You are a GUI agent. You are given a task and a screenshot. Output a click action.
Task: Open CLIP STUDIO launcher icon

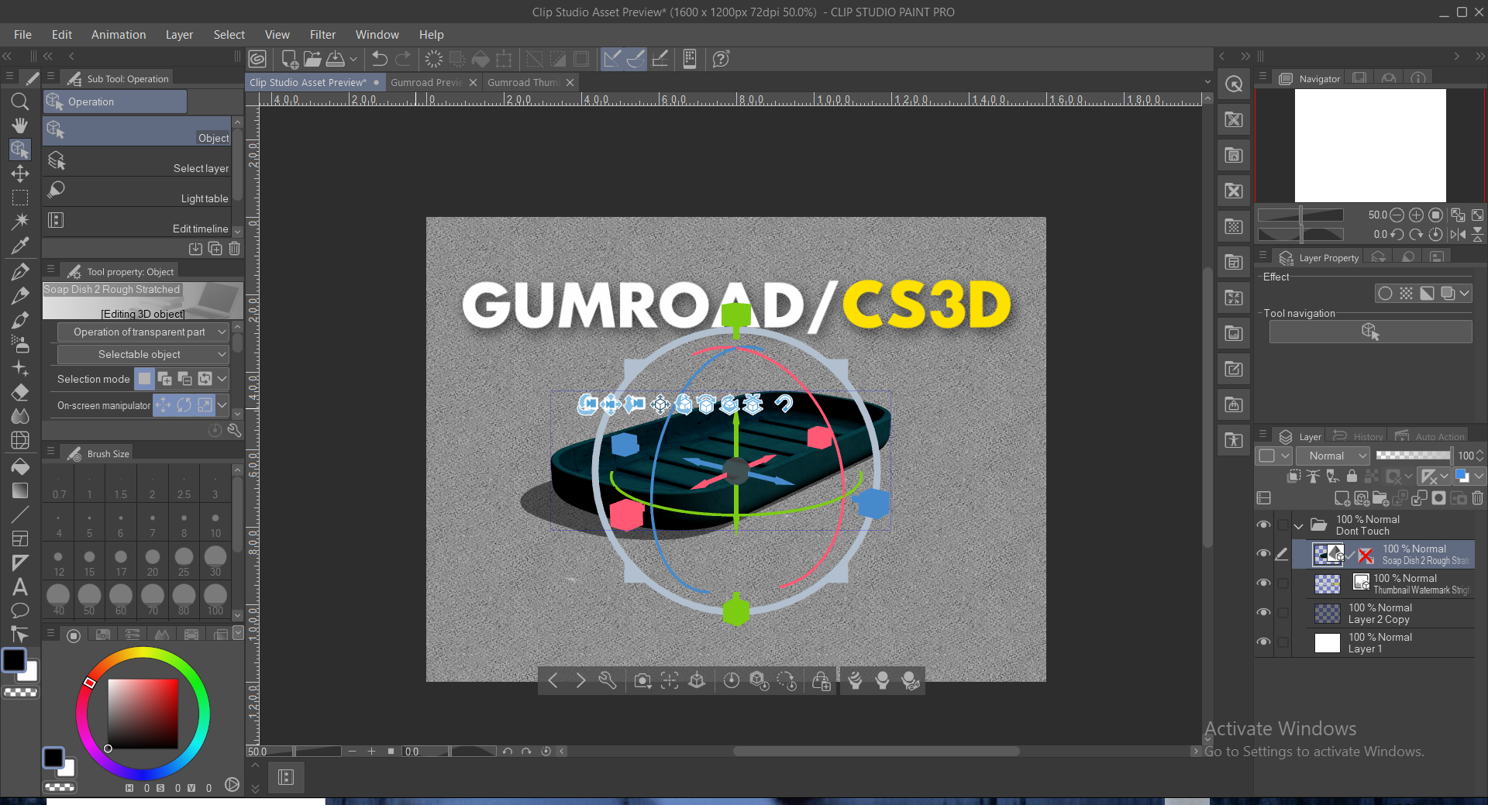click(257, 59)
